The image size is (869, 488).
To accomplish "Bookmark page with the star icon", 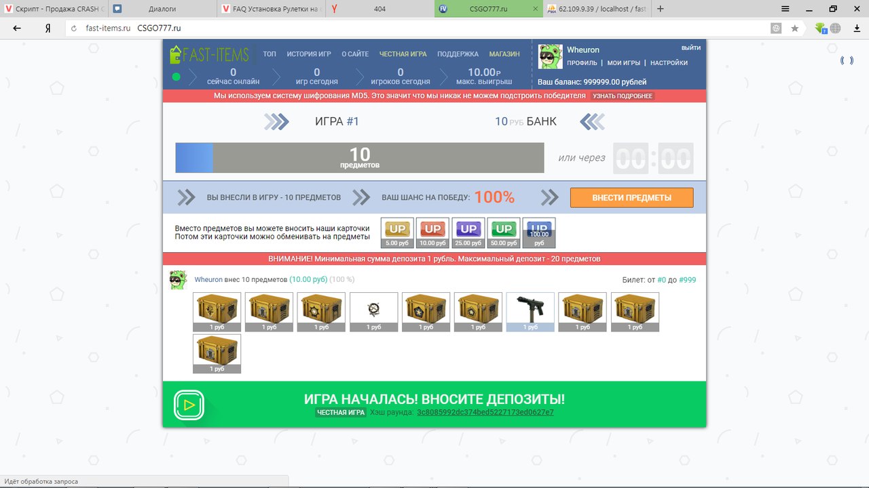I will point(795,28).
